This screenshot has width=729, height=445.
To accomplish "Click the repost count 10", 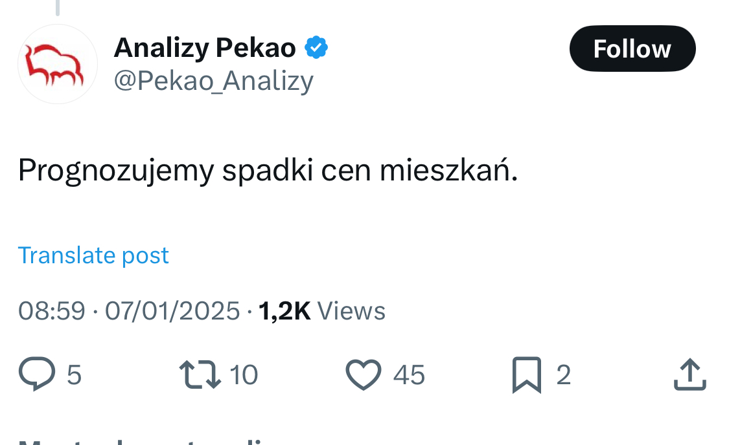I will 244,375.
